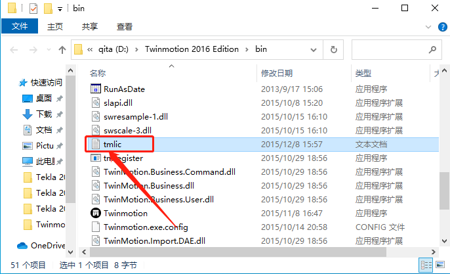Click the refresh button in address bar
Screen dimensions: 450x274
(333, 49)
